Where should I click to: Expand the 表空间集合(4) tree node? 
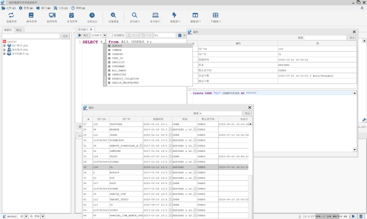click(4, 54)
